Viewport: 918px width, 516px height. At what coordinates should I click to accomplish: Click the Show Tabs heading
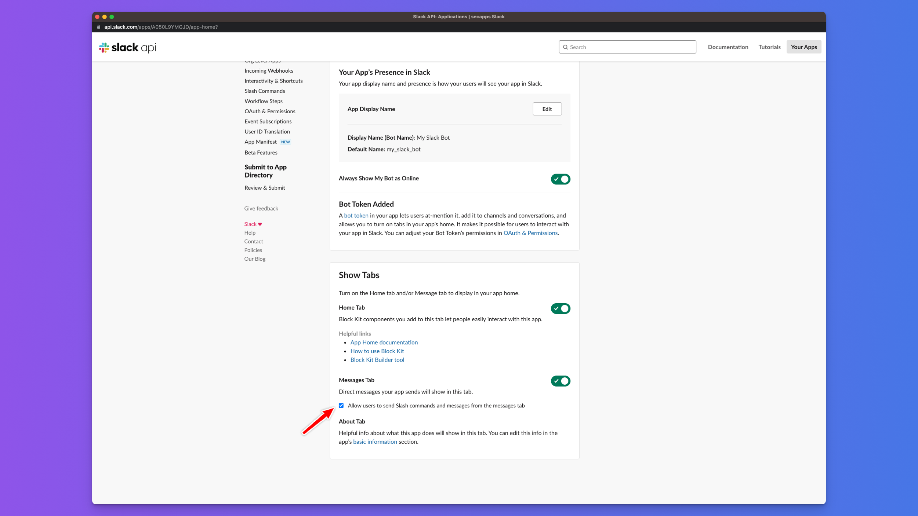pyautogui.click(x=359, y=275)
